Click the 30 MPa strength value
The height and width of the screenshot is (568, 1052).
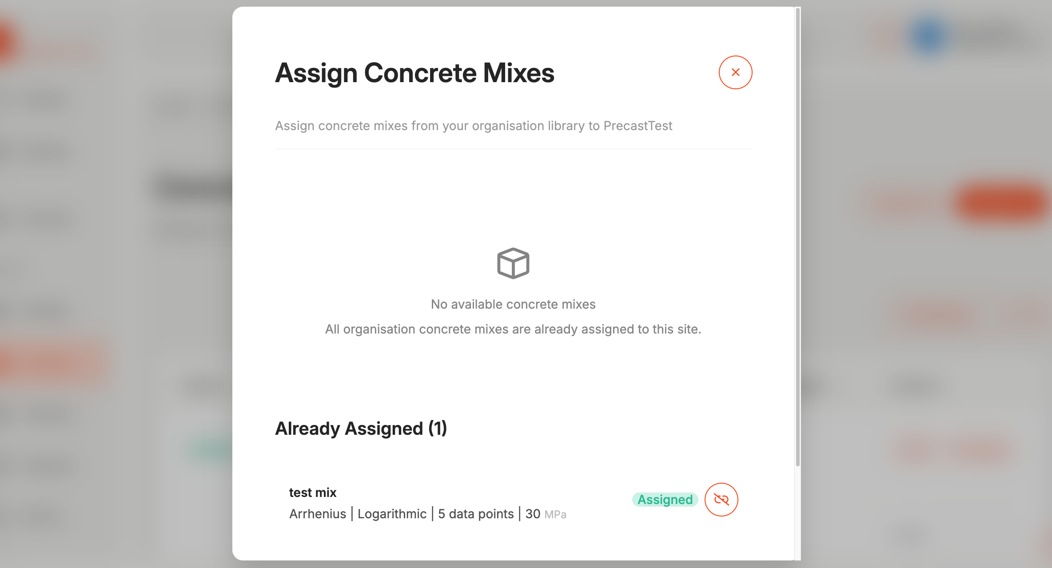(546, 514)
